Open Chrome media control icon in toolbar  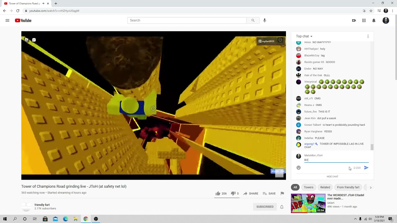pyautogui.click(x=379, y=11)
